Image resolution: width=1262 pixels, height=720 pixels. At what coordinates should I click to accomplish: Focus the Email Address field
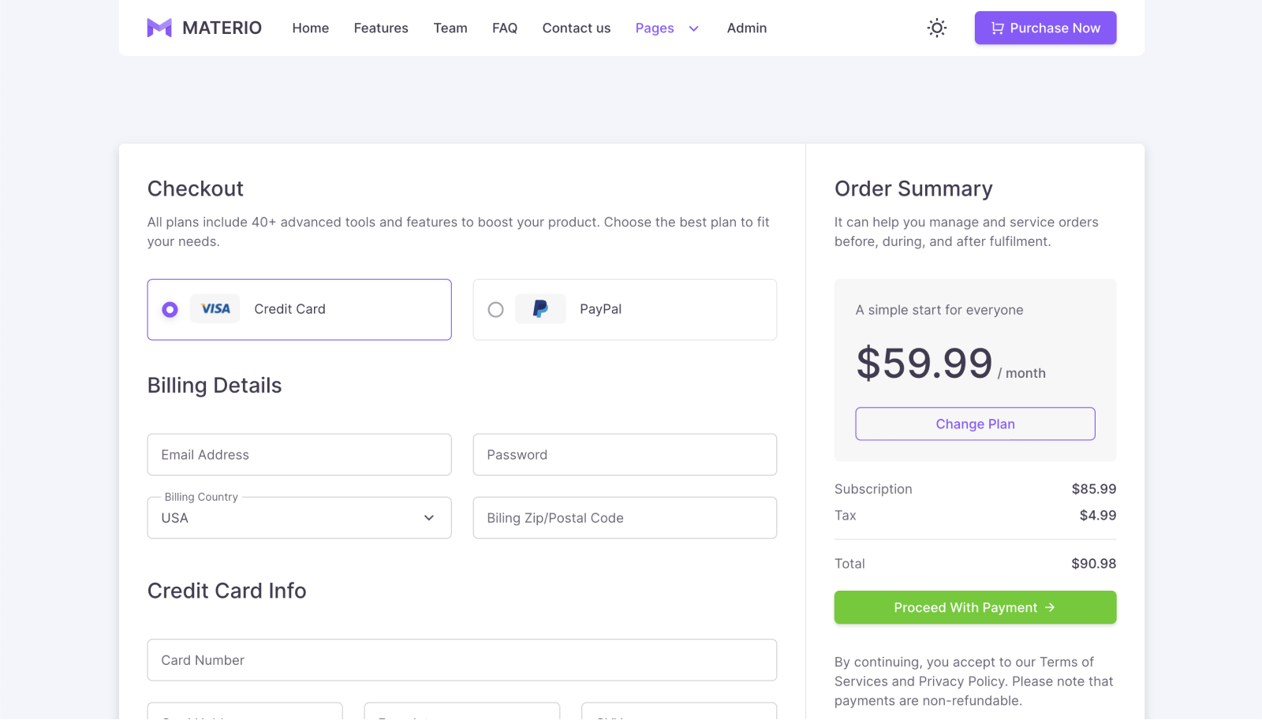coord(299,455)
